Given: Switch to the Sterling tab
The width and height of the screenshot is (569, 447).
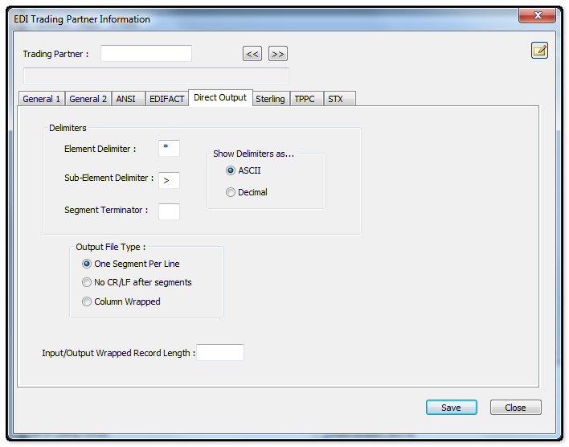Looking at the screenshot, I should coord(270,99).
